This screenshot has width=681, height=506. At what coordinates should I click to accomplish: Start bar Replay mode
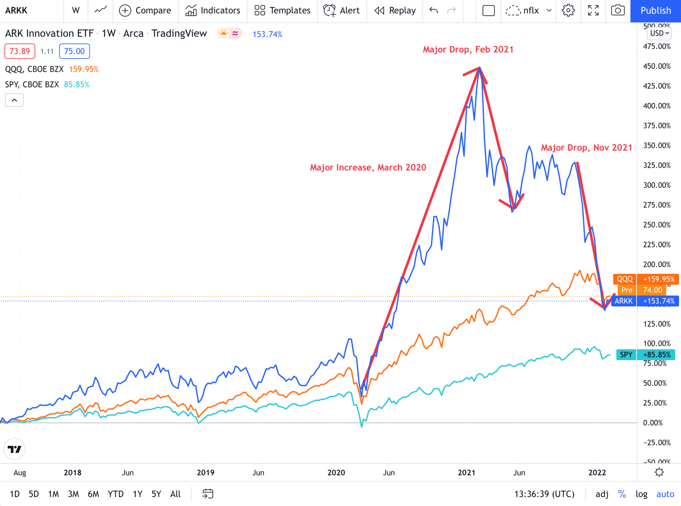pos(394,10)
